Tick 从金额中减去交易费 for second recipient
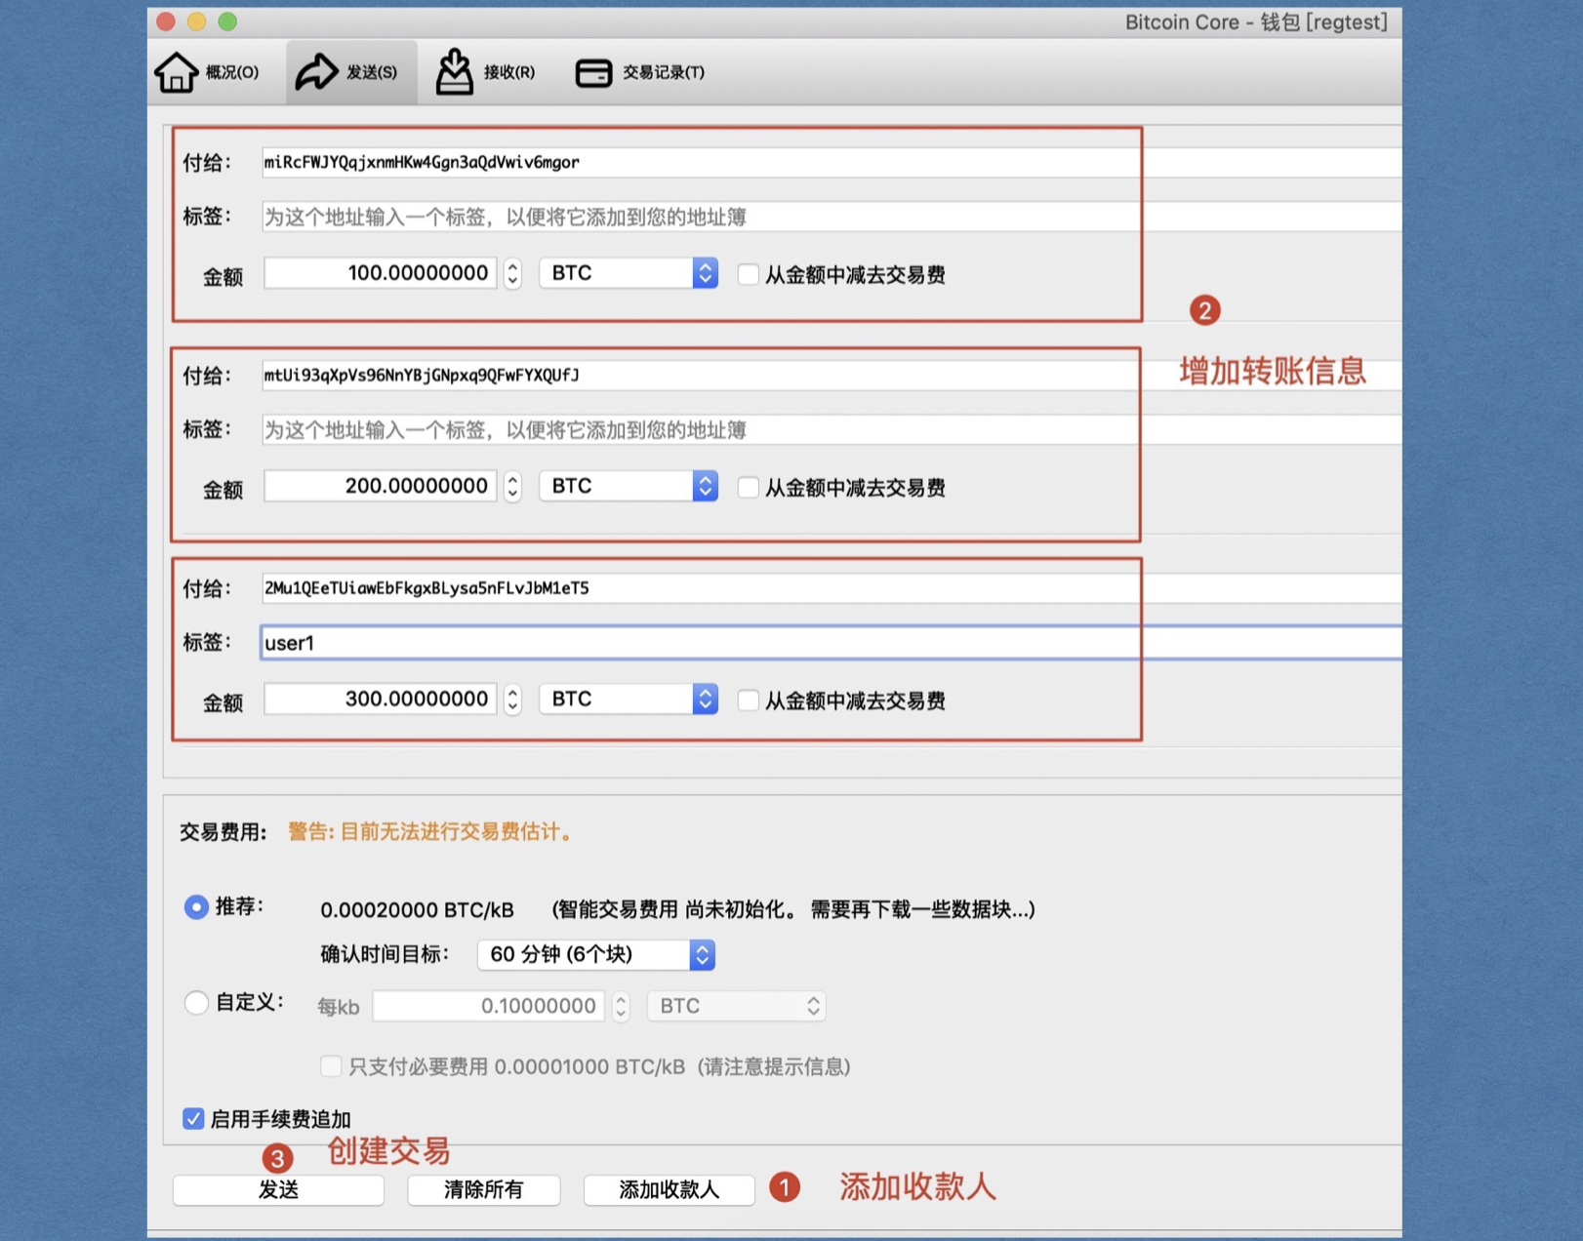1583x1241 pixels. (x=748, y=488)
